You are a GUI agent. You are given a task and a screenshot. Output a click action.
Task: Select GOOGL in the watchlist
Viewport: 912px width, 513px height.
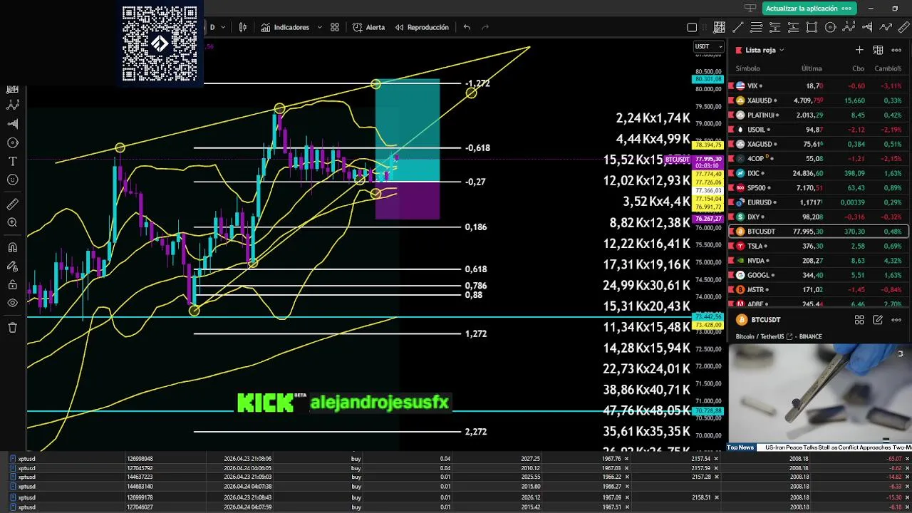(818, 275)
